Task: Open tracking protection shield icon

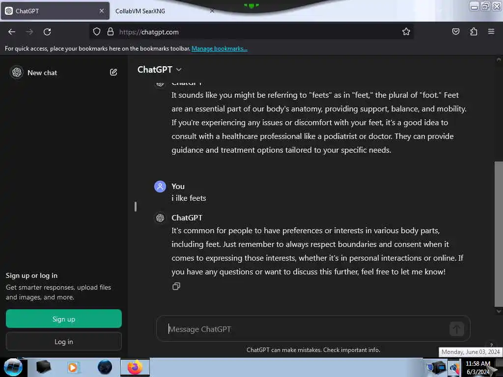Action: pos(97,32)
